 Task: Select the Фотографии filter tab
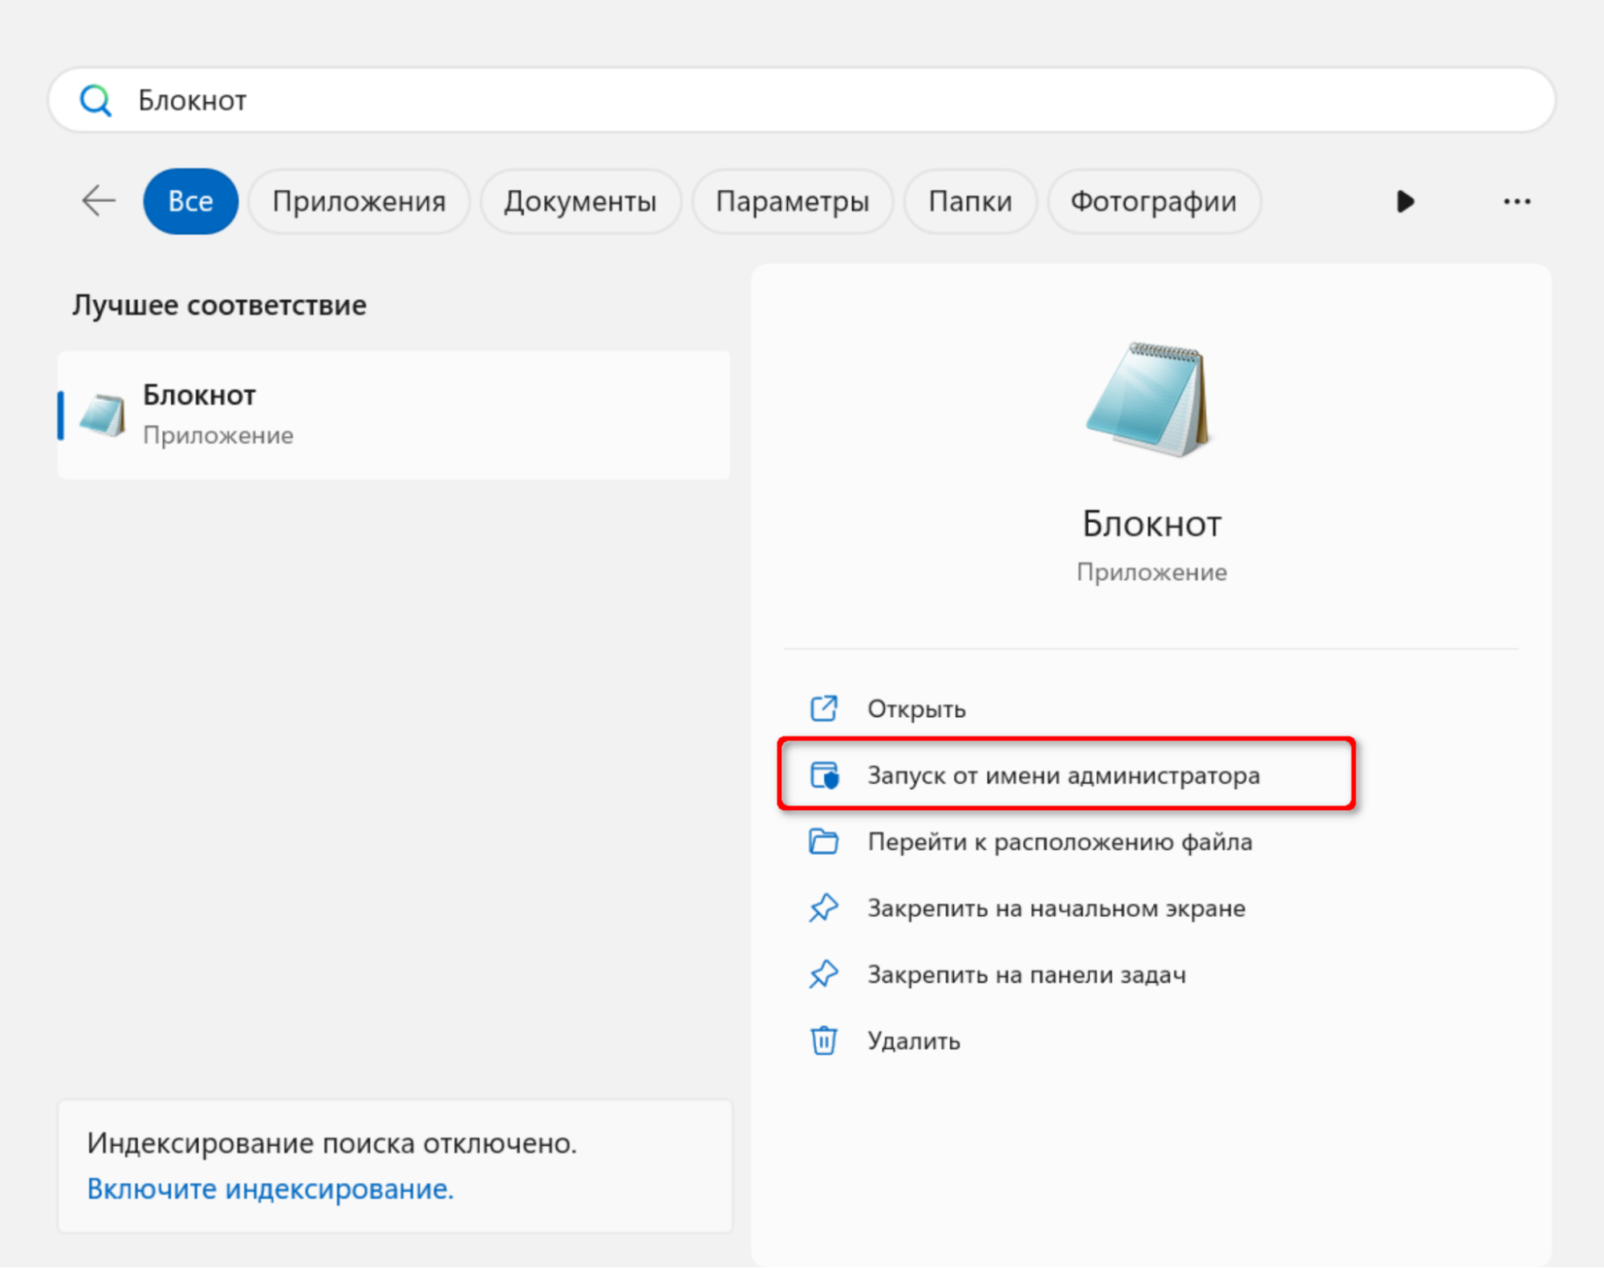point(1153,201)
